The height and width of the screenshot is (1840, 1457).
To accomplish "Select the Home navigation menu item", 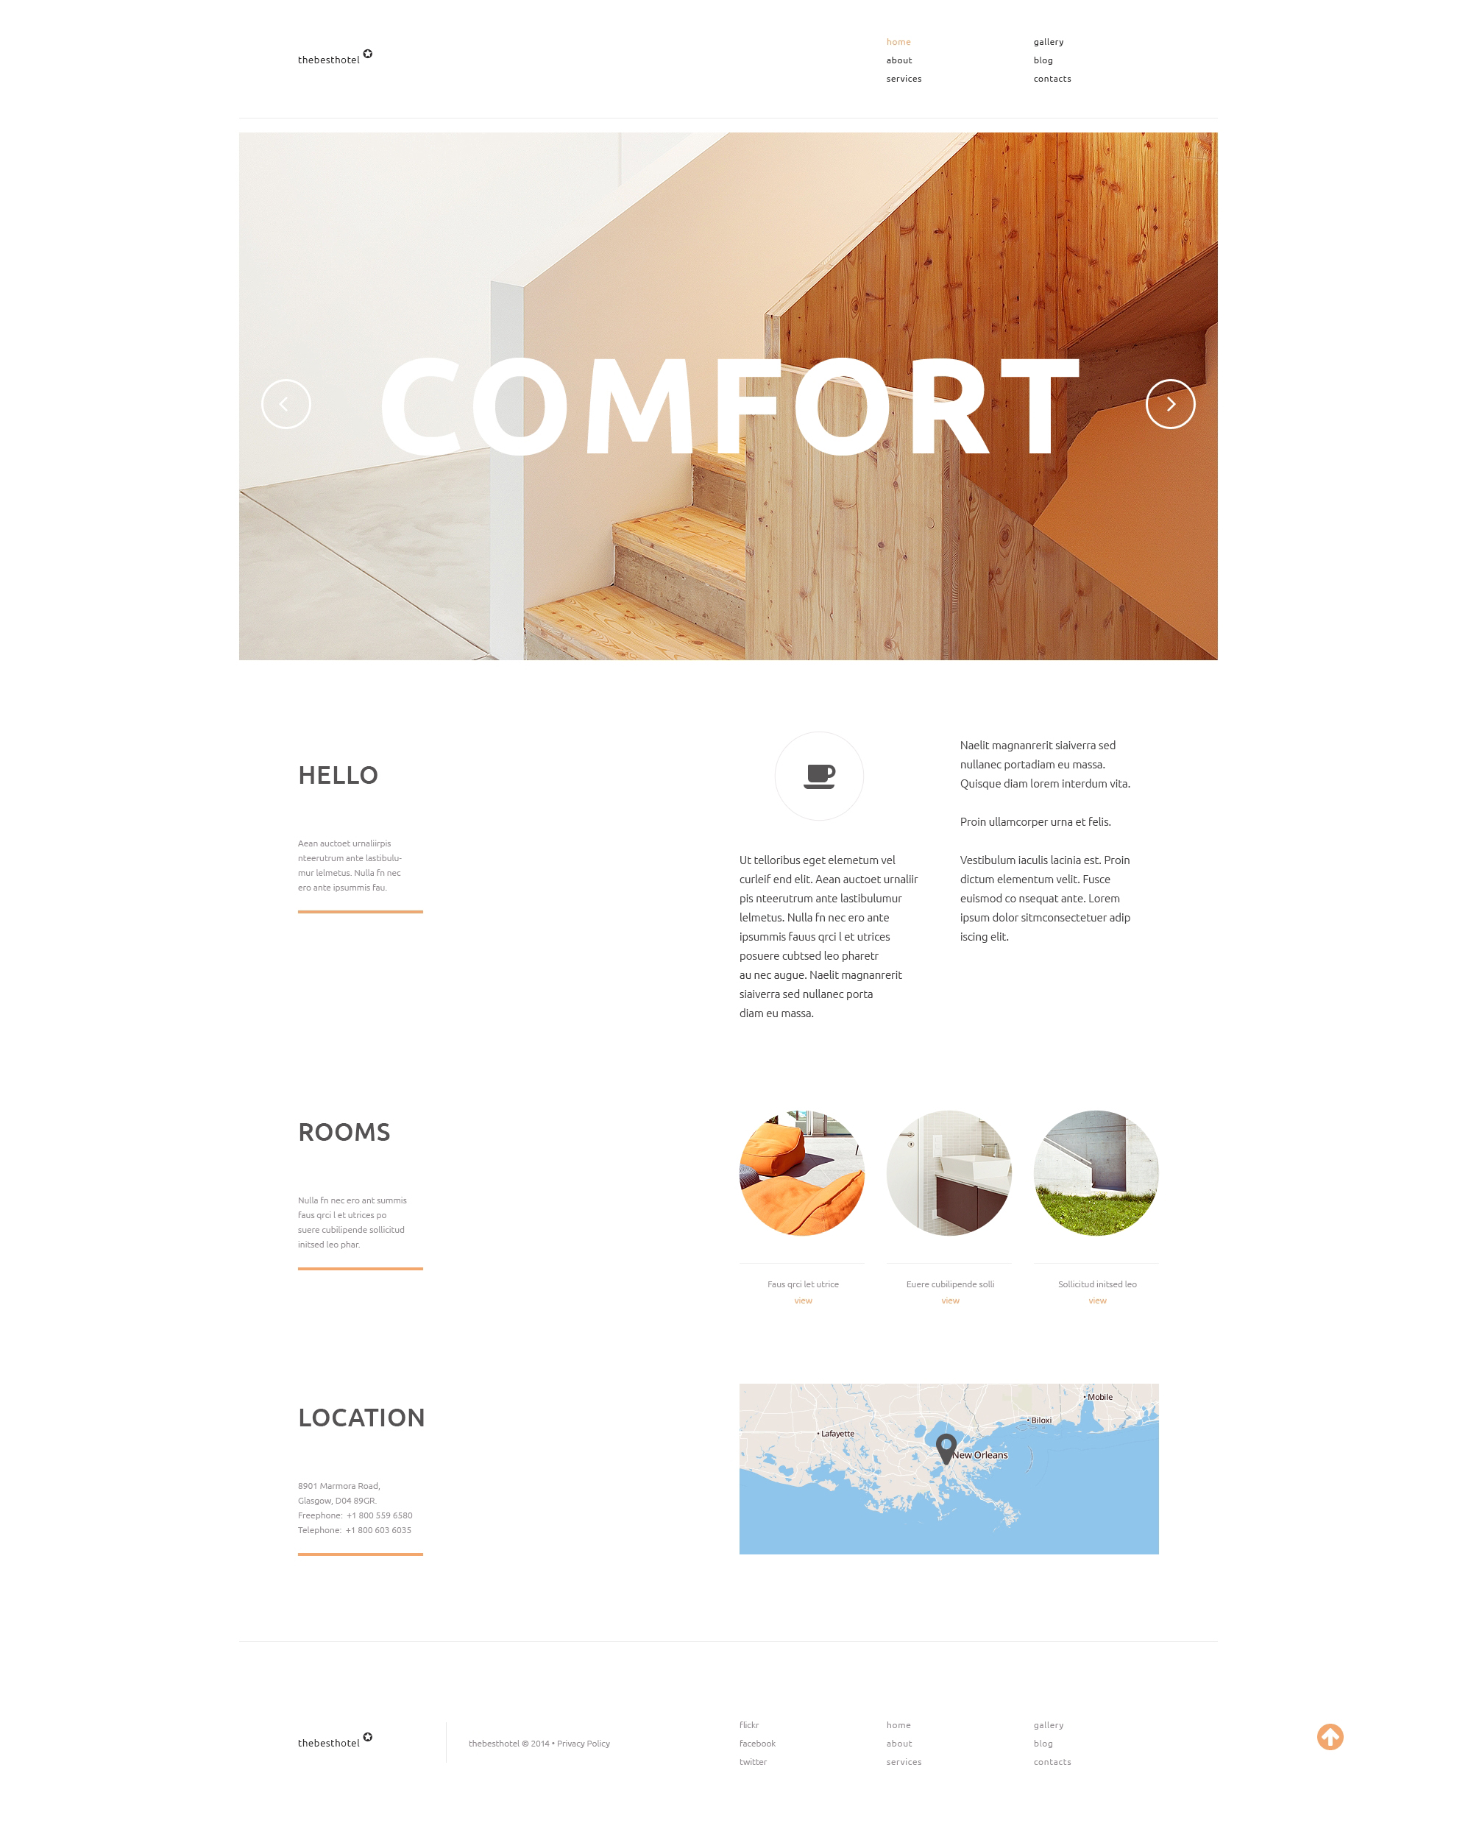I will tap(897, 40).
